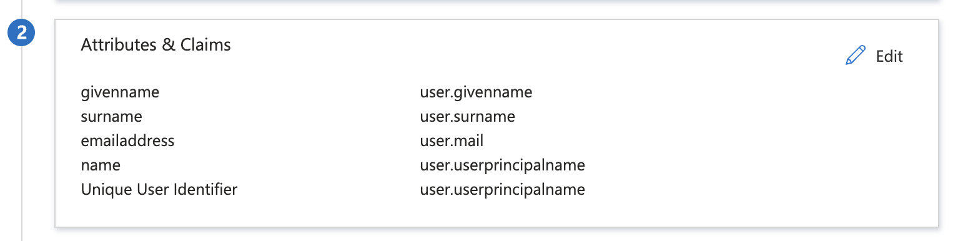This screenshot has width=973, height=241.
Task: Click the word Claims in the heading
Action: 205,45
